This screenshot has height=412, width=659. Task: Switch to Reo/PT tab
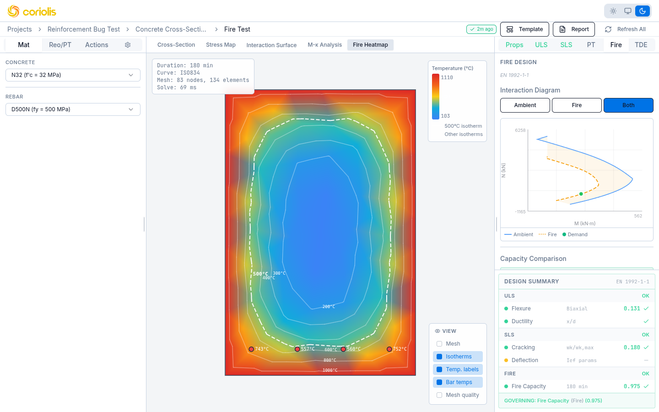pyautogui.click(x=60, y=45)
